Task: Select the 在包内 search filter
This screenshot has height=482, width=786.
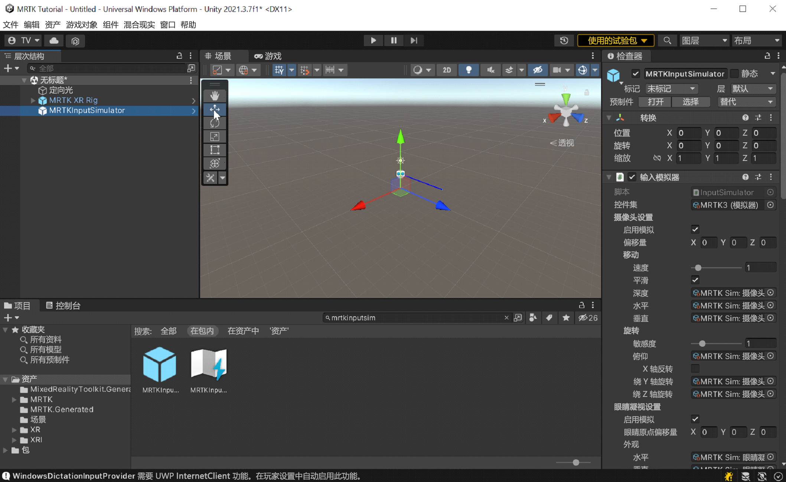Action: (x=202, y=331)
